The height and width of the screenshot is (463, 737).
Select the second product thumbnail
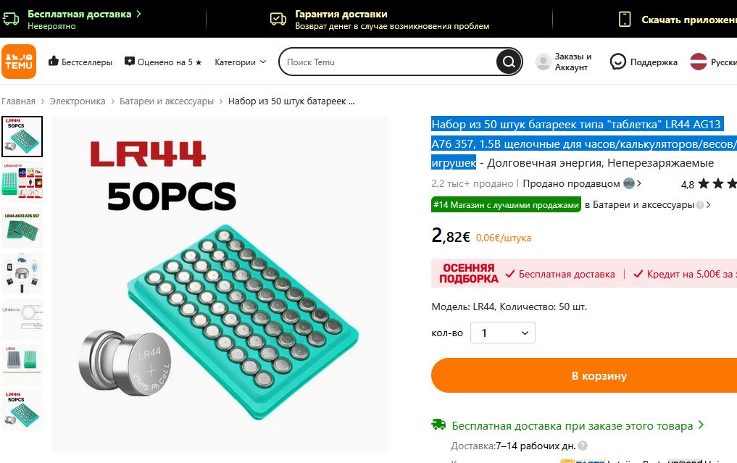pos(22,181)
